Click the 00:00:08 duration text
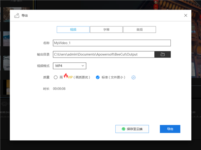 (59, 89)
